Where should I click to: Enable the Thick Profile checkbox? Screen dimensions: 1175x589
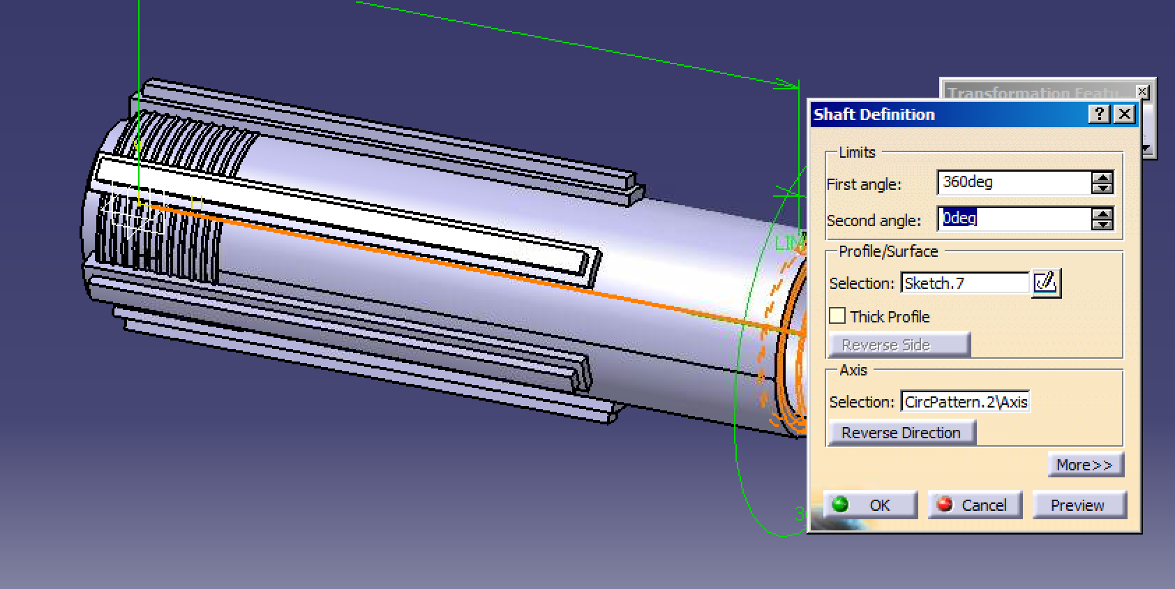(x=837, y=316)
